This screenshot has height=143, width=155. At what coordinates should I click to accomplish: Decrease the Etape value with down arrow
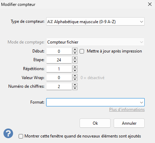point(75,62)
